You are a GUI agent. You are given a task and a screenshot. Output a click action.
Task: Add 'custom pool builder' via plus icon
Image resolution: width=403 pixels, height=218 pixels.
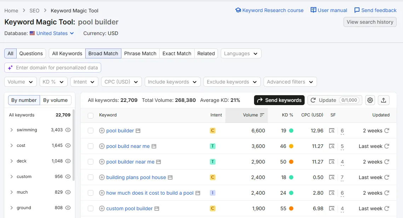(102, 208)
